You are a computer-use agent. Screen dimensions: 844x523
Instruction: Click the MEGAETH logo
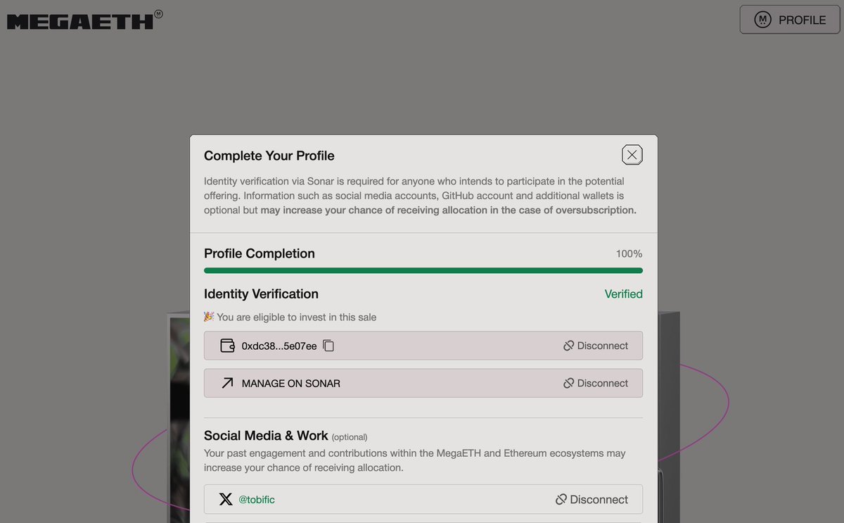[80, 20]
